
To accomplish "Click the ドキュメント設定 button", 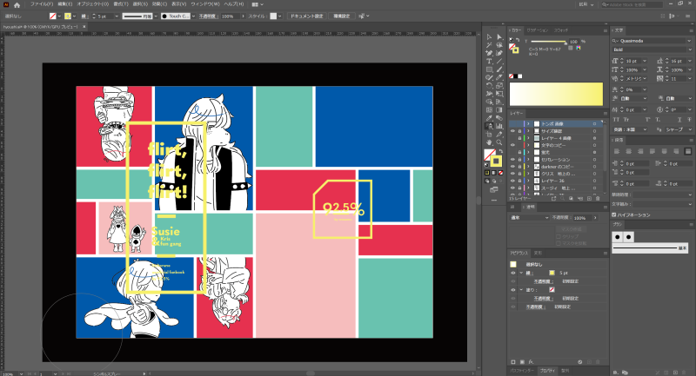I will (x=305, y=16).
